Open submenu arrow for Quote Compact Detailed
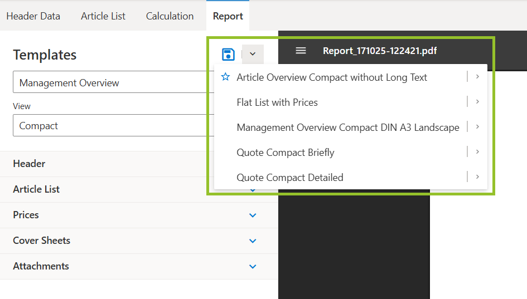The height and width of the screenshot is (299, 527). tap(478, 177)
